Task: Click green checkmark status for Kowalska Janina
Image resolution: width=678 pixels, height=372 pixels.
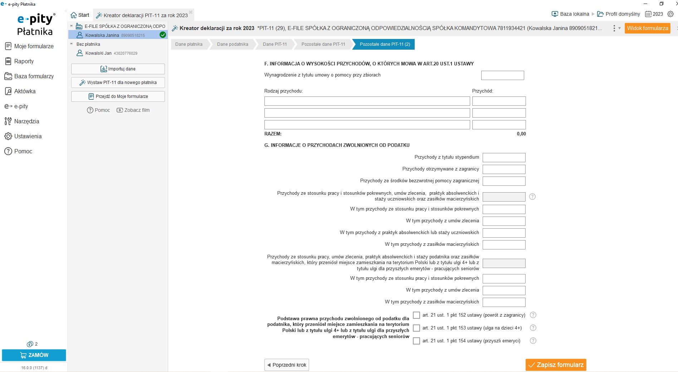Action: point(163,35)
